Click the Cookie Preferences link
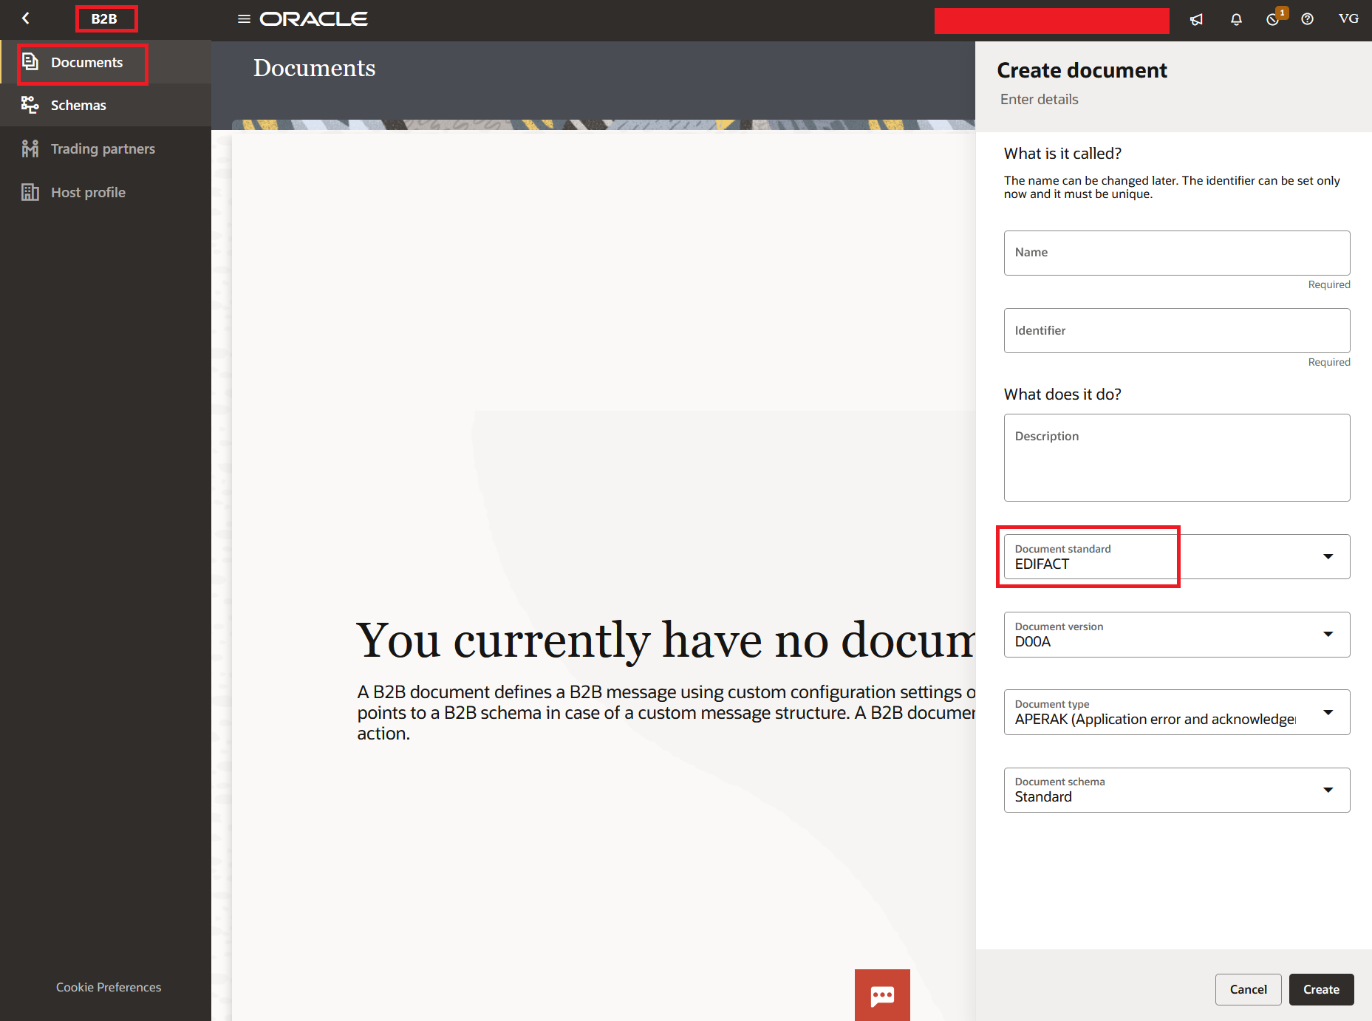Image resolution: width=1372 pixels, height=1021 pixels. [109, 987]
